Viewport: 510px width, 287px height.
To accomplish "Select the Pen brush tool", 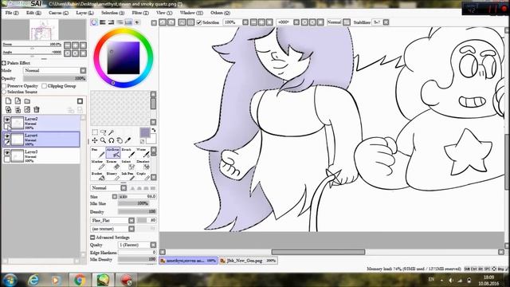I will coord(98,152).
